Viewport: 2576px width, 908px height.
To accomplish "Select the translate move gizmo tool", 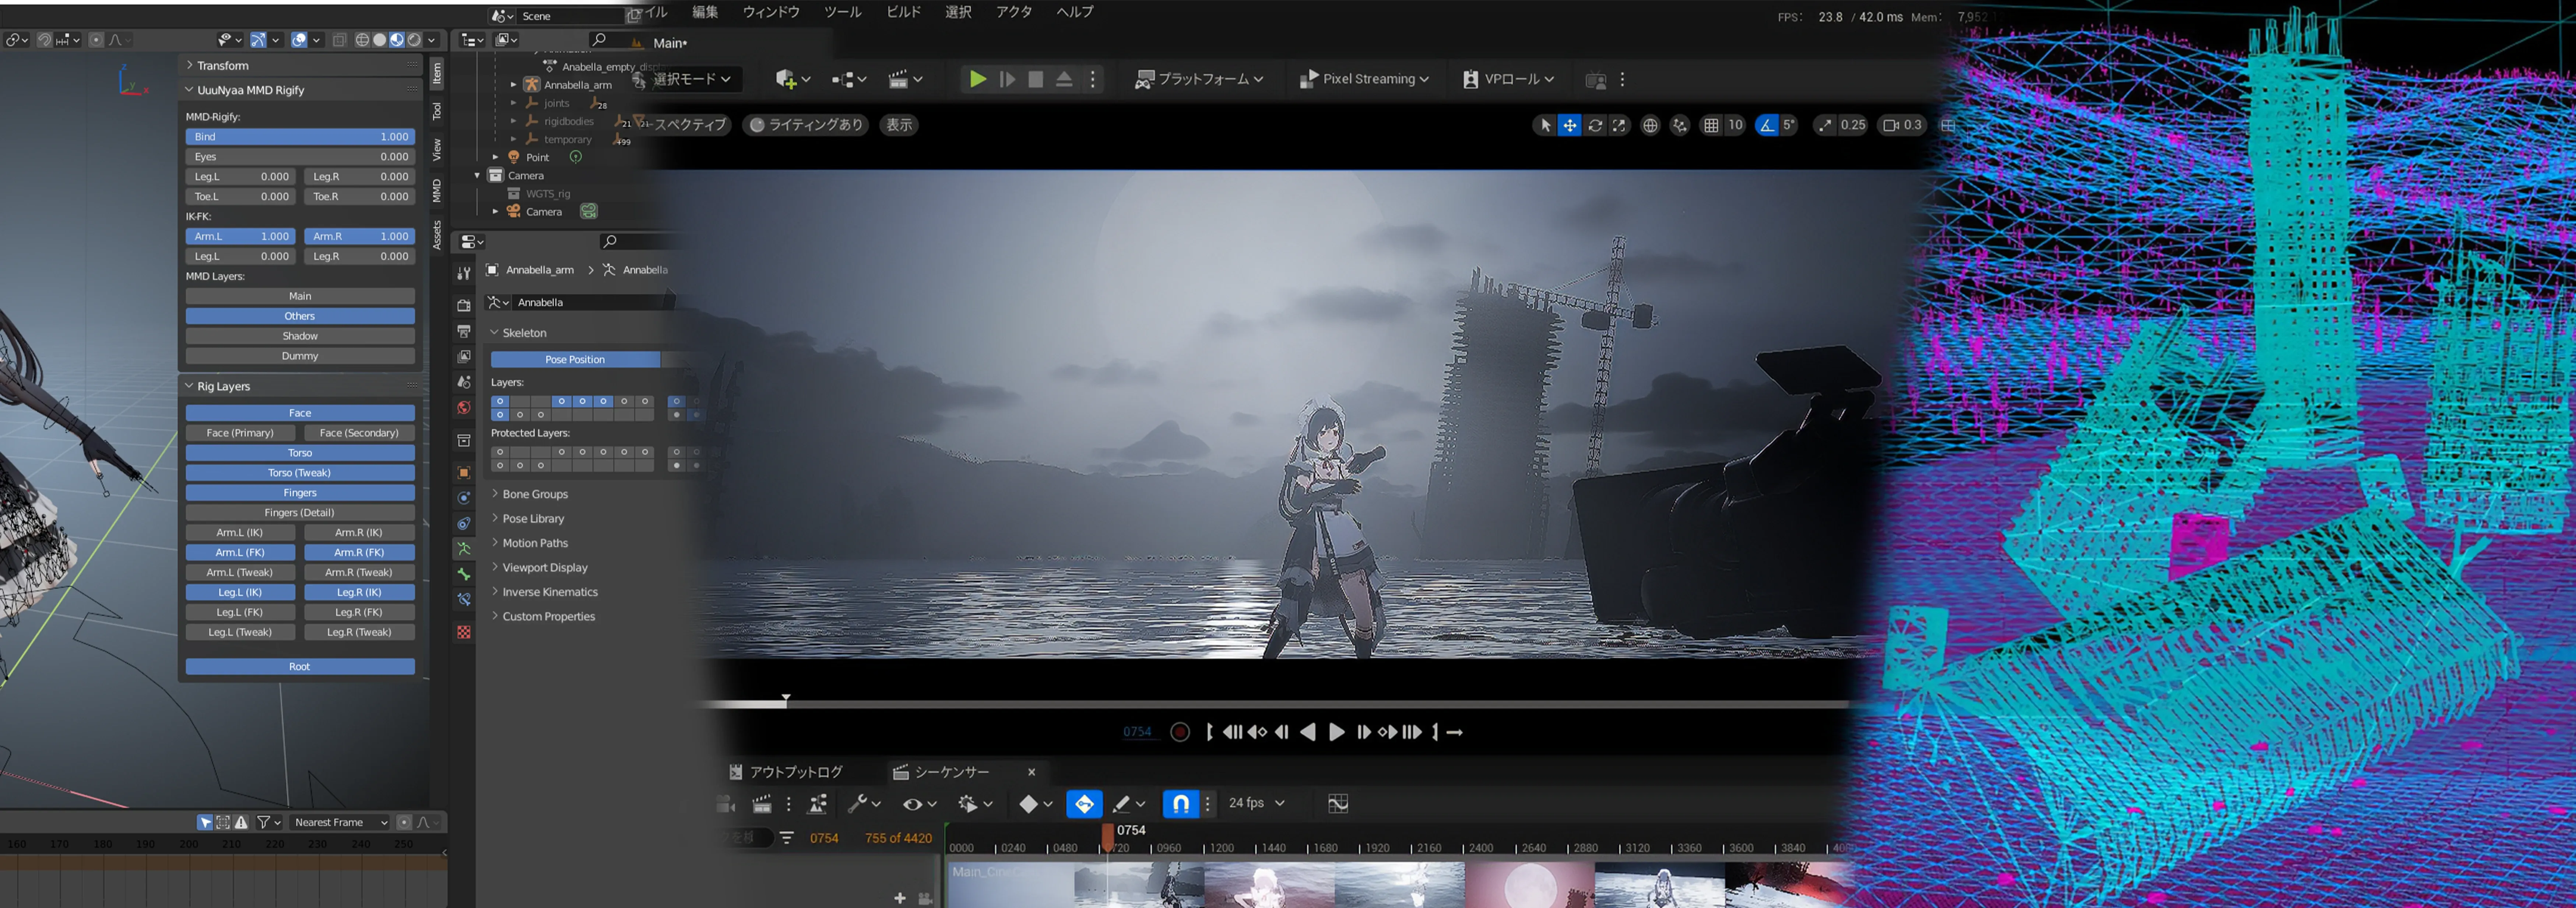I will point(1569,125).
